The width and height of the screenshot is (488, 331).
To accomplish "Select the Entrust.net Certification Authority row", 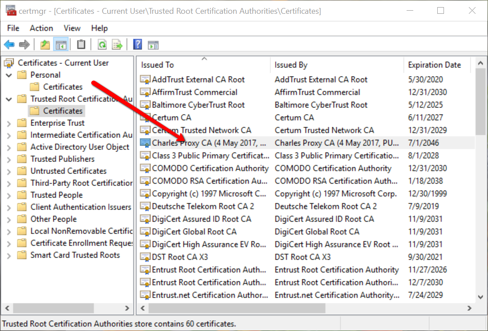I will coord(307,295).
